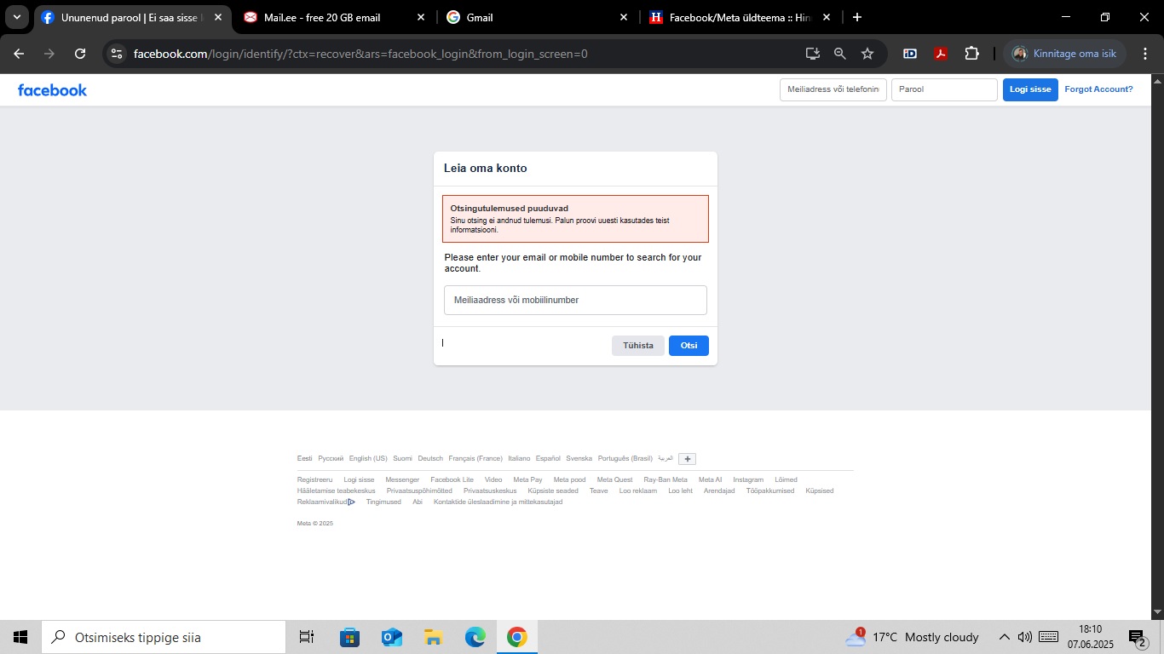
Task: Open the Küpsiste seaded footer link
Action: [x=553, y=491]
